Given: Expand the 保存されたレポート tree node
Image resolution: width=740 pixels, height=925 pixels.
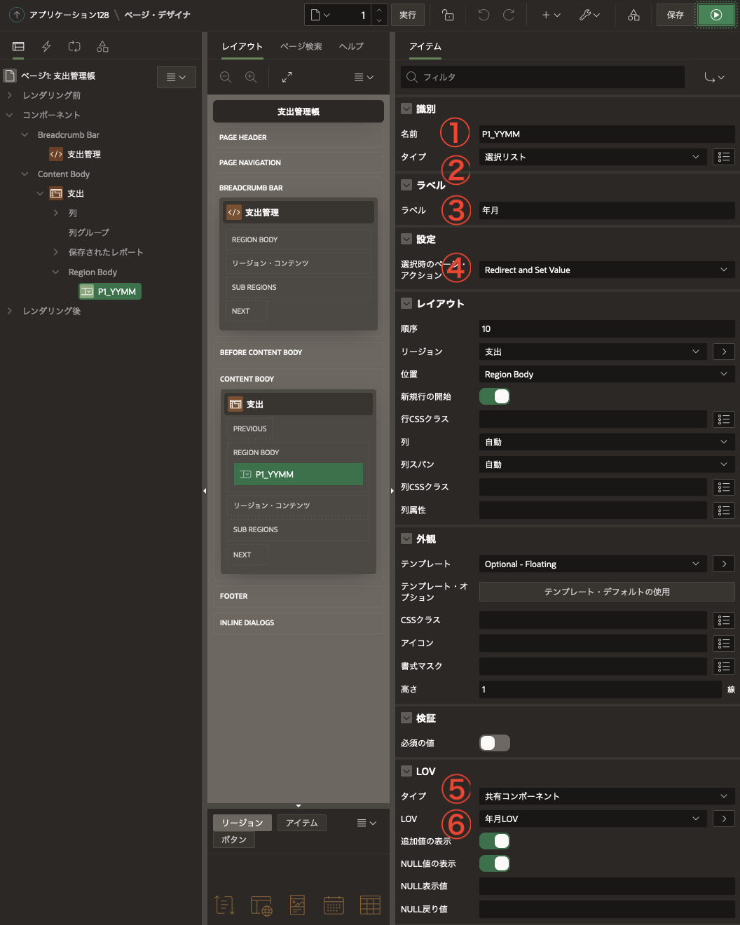Looking at the screenshot, I should pos(56,252).
